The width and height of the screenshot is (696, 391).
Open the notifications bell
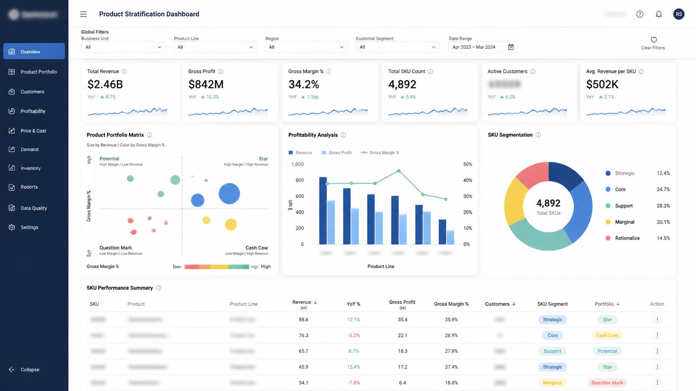pyautogui.click(x=659, y=14)
